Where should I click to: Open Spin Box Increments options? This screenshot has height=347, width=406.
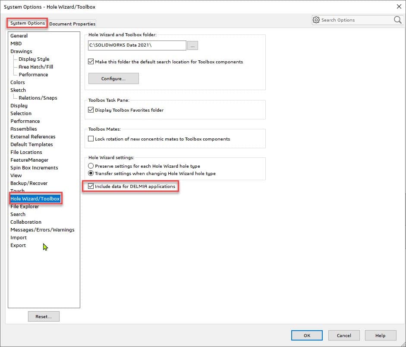[34, 168]
